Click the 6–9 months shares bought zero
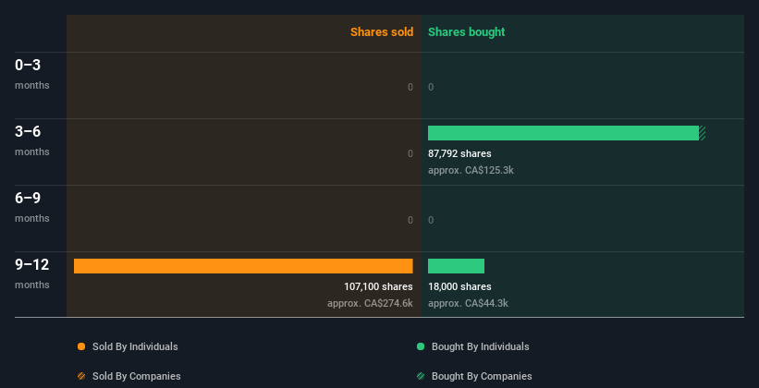The width and height of the screenshot is (759, 388). [431, 220]
